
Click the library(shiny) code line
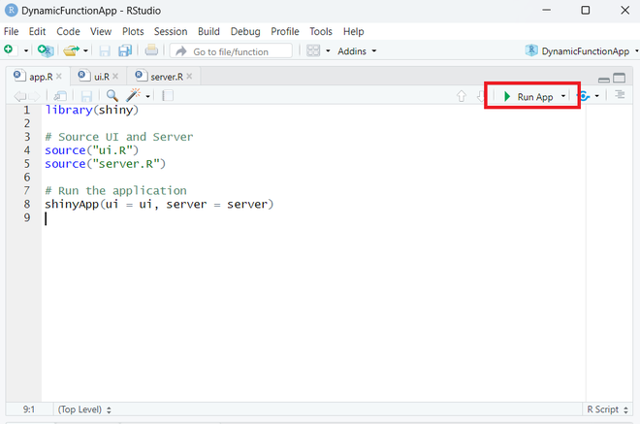pos(92,110)
